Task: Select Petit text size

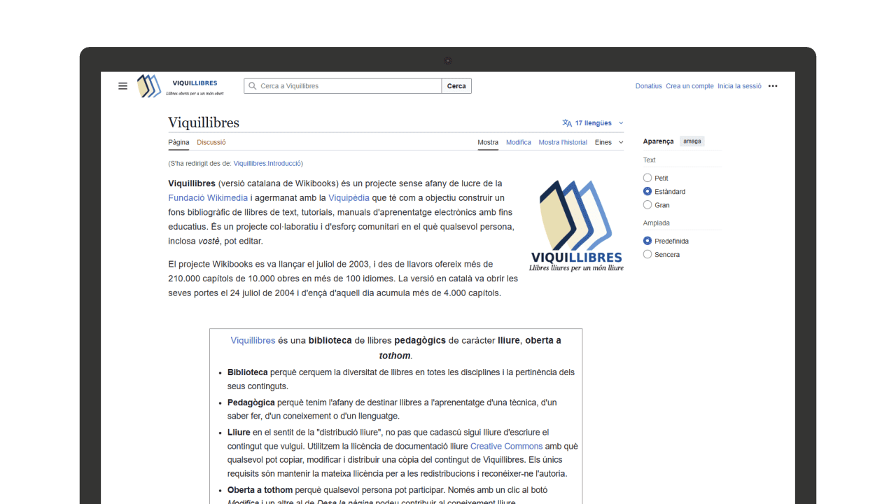Action: 647,178
